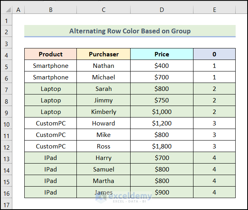
Task: Select the cell with price $1,800
Action: 162,146
